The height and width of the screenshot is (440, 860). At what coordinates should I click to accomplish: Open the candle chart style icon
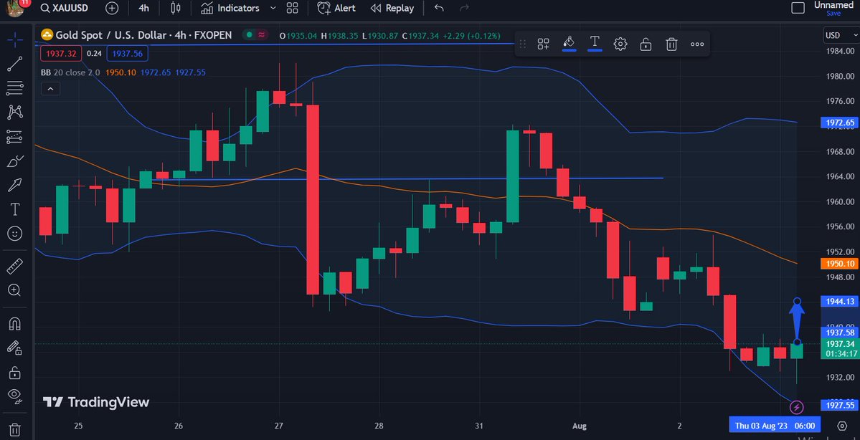pyautogui.click(x=174, y=8)
